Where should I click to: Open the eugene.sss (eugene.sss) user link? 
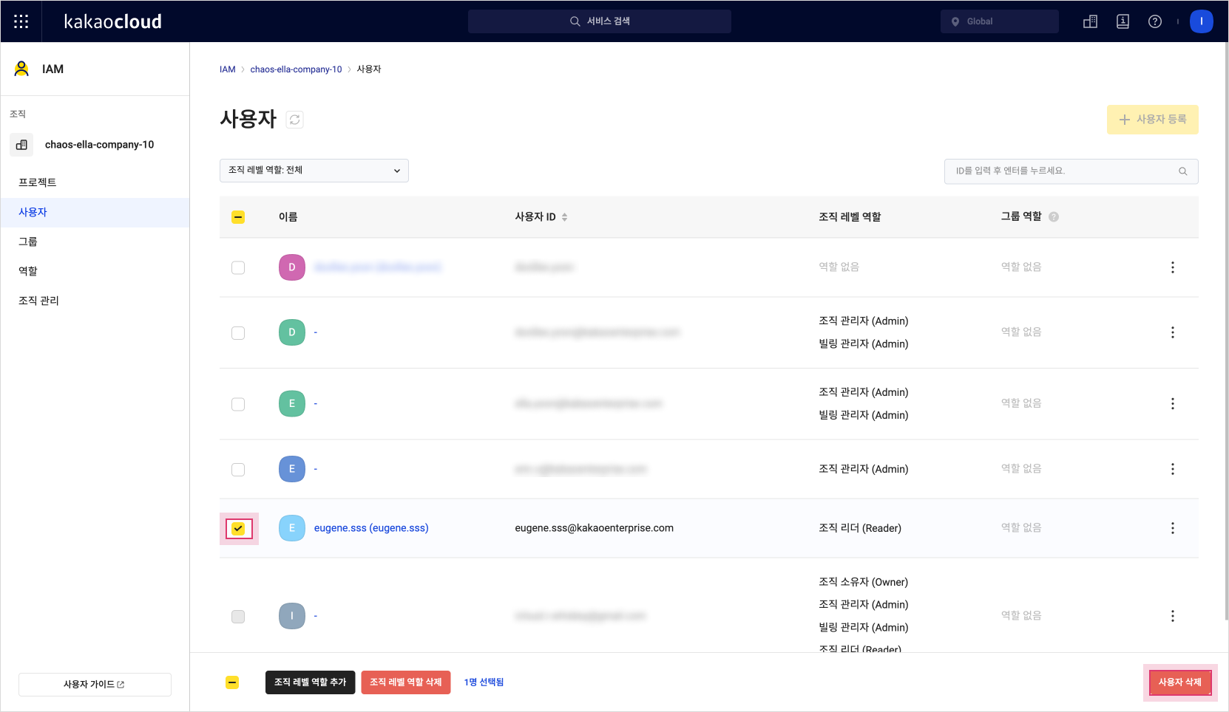click(371, 528)
